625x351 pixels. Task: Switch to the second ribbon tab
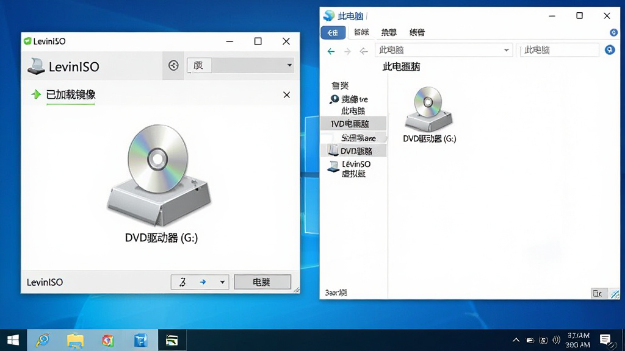click(x=361, y=32)
